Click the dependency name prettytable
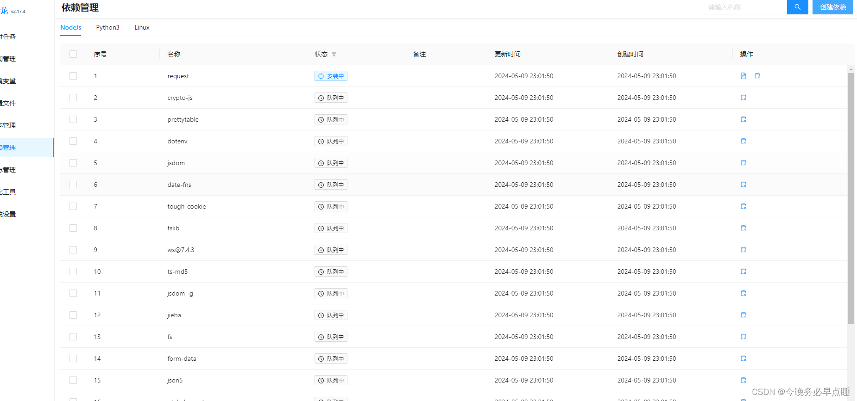The width and height of the screenshot is (857, 401). (183, 119)
